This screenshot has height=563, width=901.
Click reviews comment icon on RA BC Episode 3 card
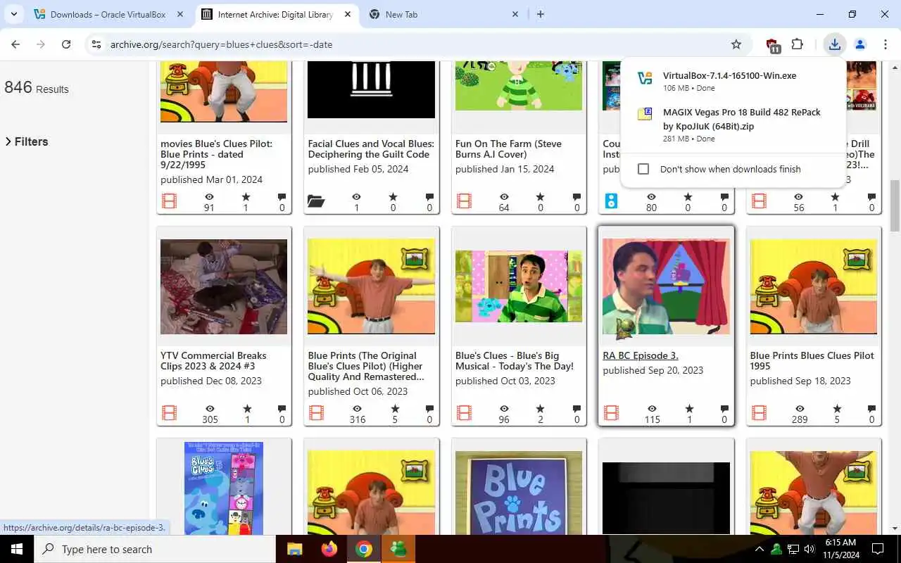pyautogui.click(x=724, y=409)
